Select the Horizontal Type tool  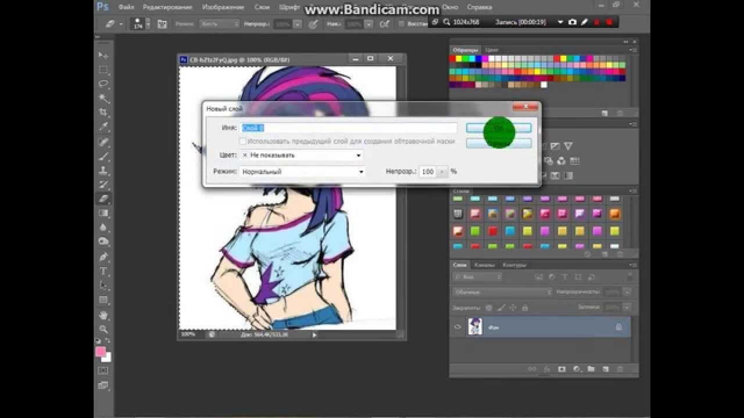point(103,272)
